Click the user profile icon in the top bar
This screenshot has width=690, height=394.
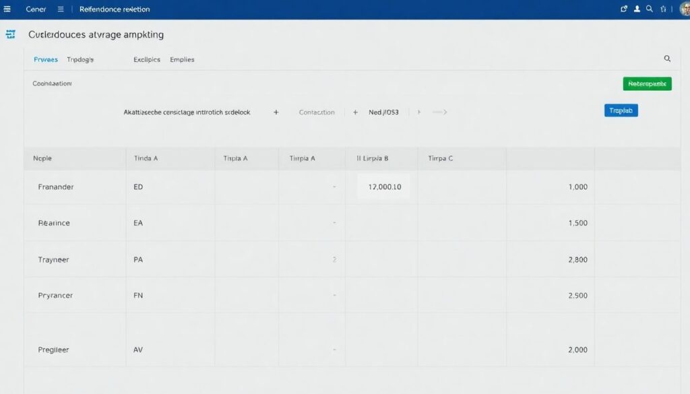(x=637, y=9)
